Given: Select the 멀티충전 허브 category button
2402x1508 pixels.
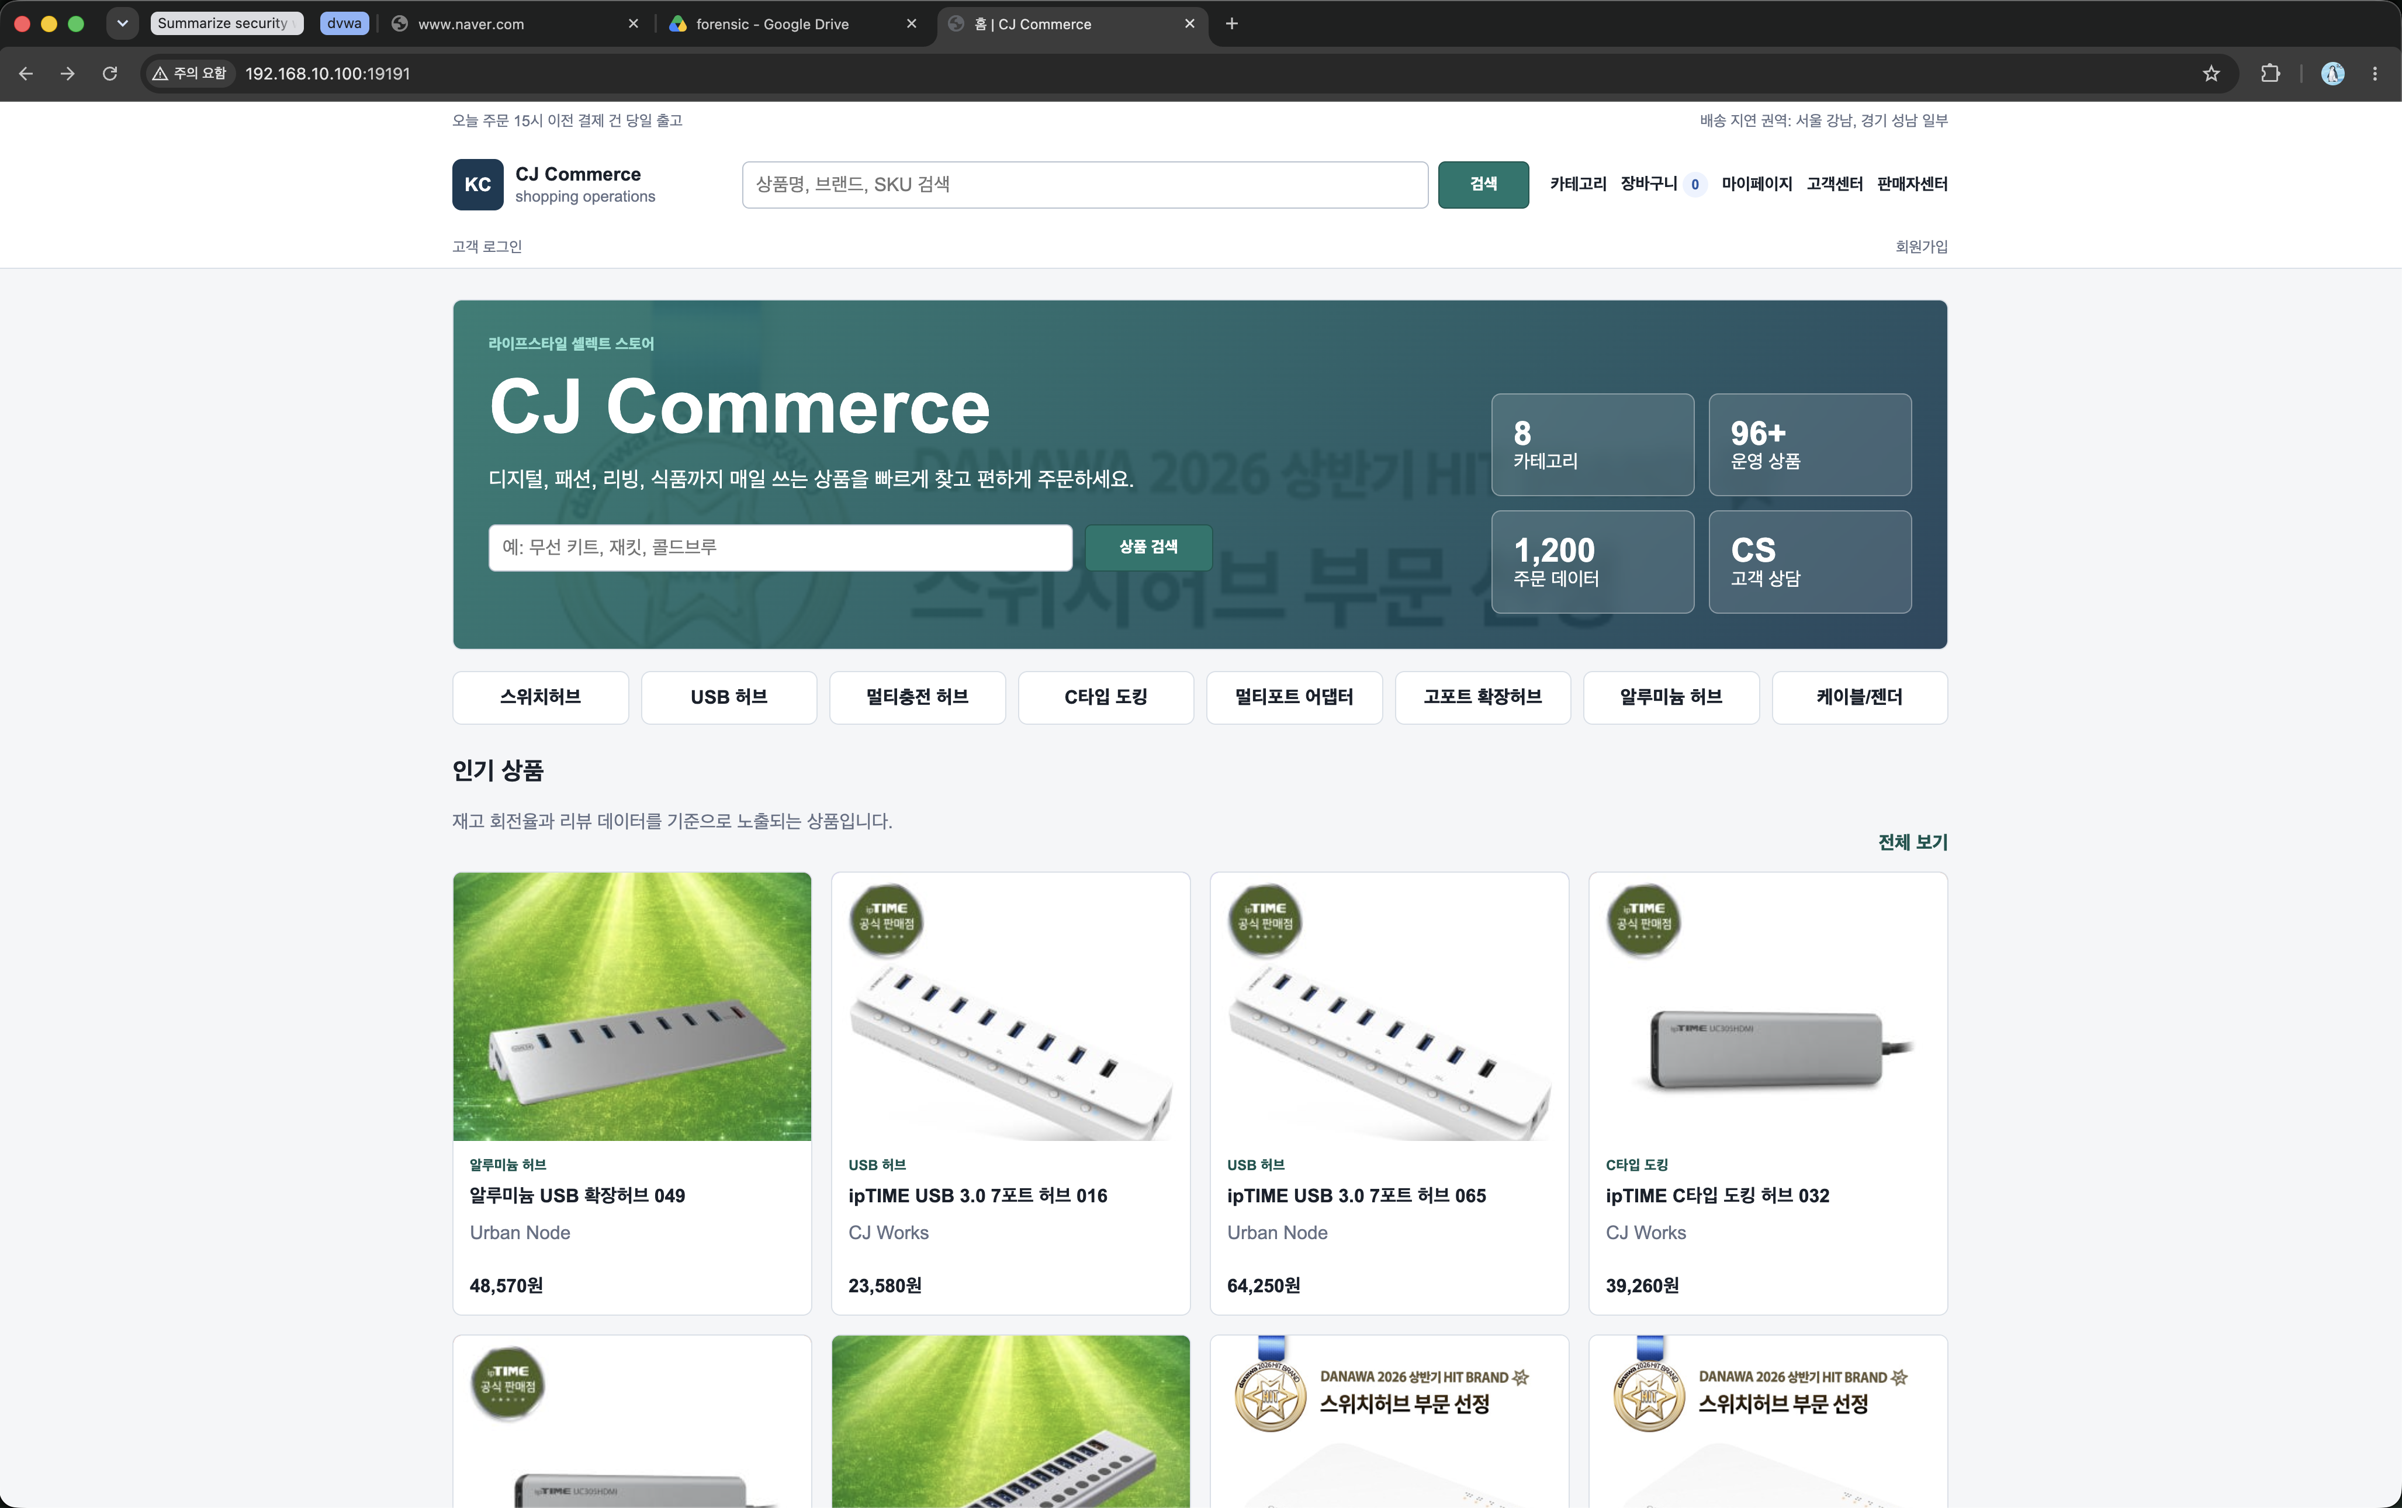Looking at the screenshot, I should [x=918, y=697].
